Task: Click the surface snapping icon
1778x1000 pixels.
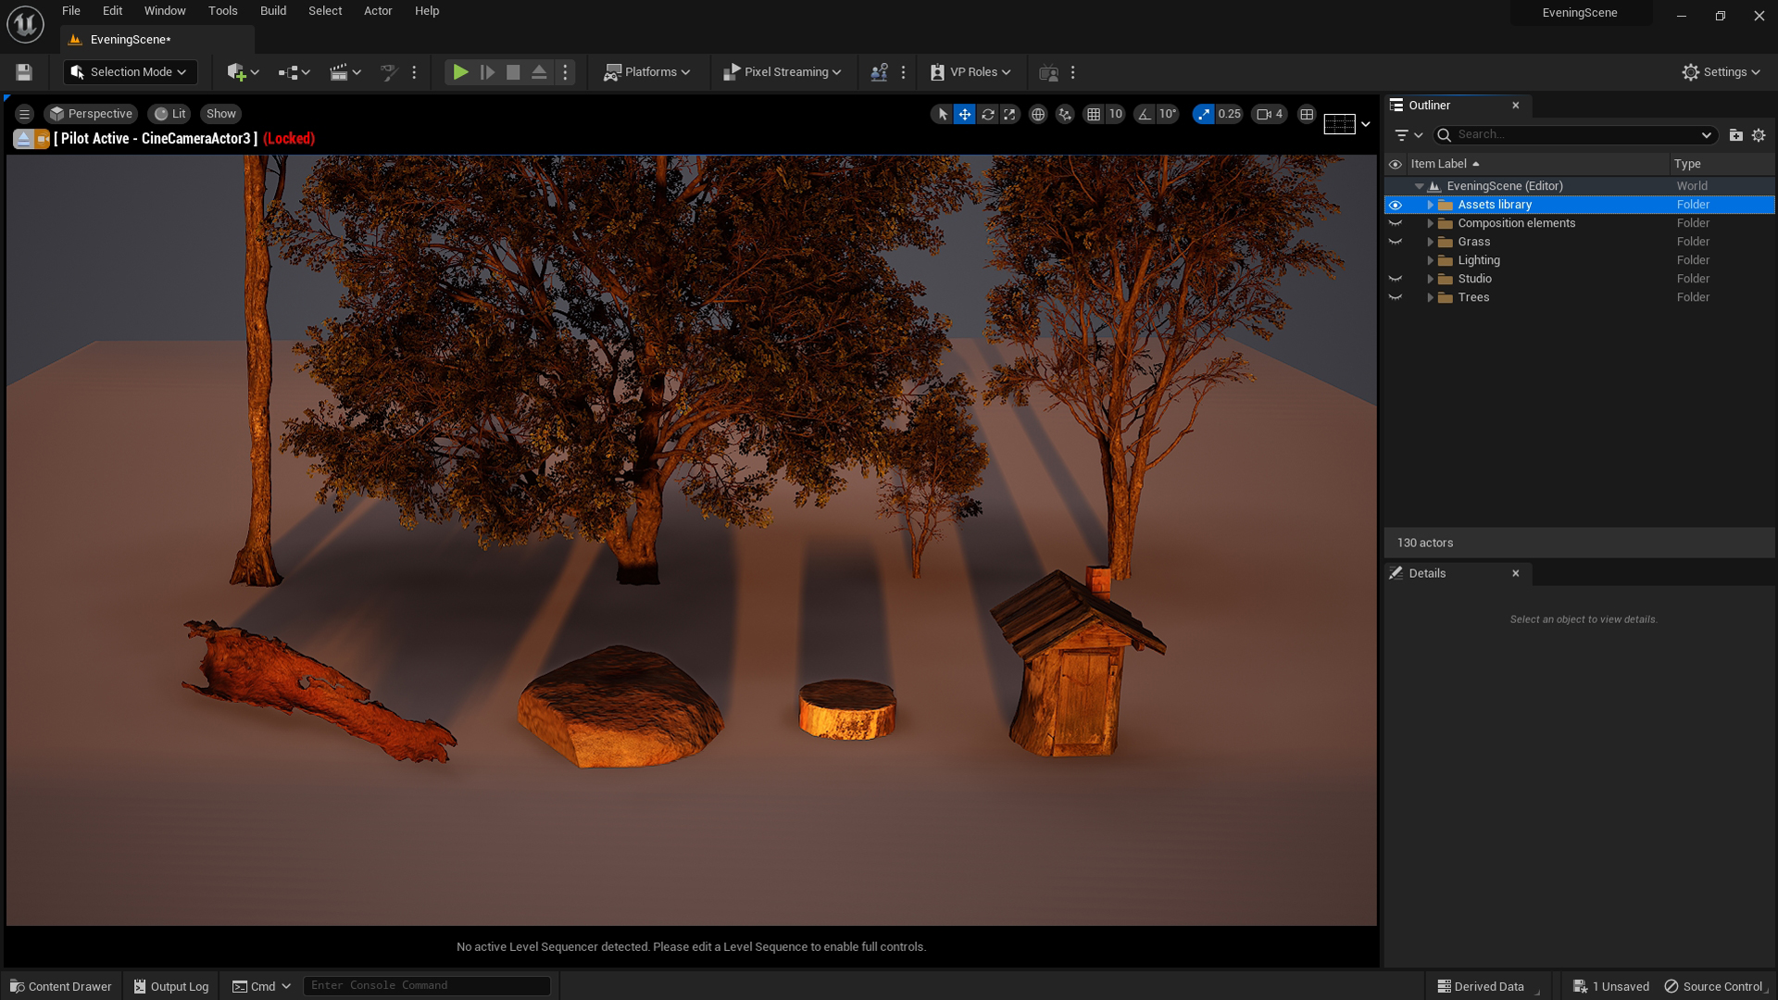Action: 1065,114
